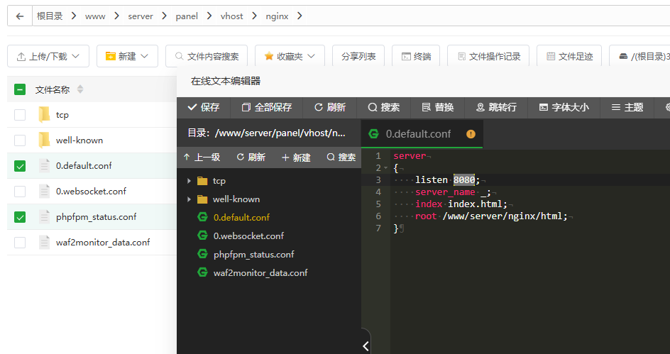Check the tcp folder checkbox
This screenshot has height=354, width=670.
click(x=20, y=115)
